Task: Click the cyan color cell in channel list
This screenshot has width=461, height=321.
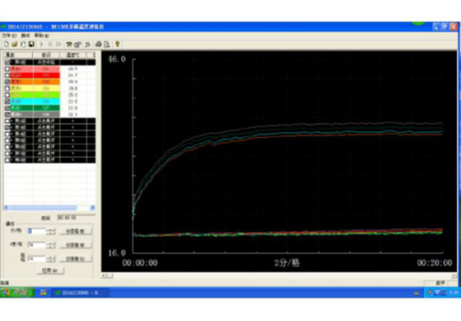Action: coord(46,102)
